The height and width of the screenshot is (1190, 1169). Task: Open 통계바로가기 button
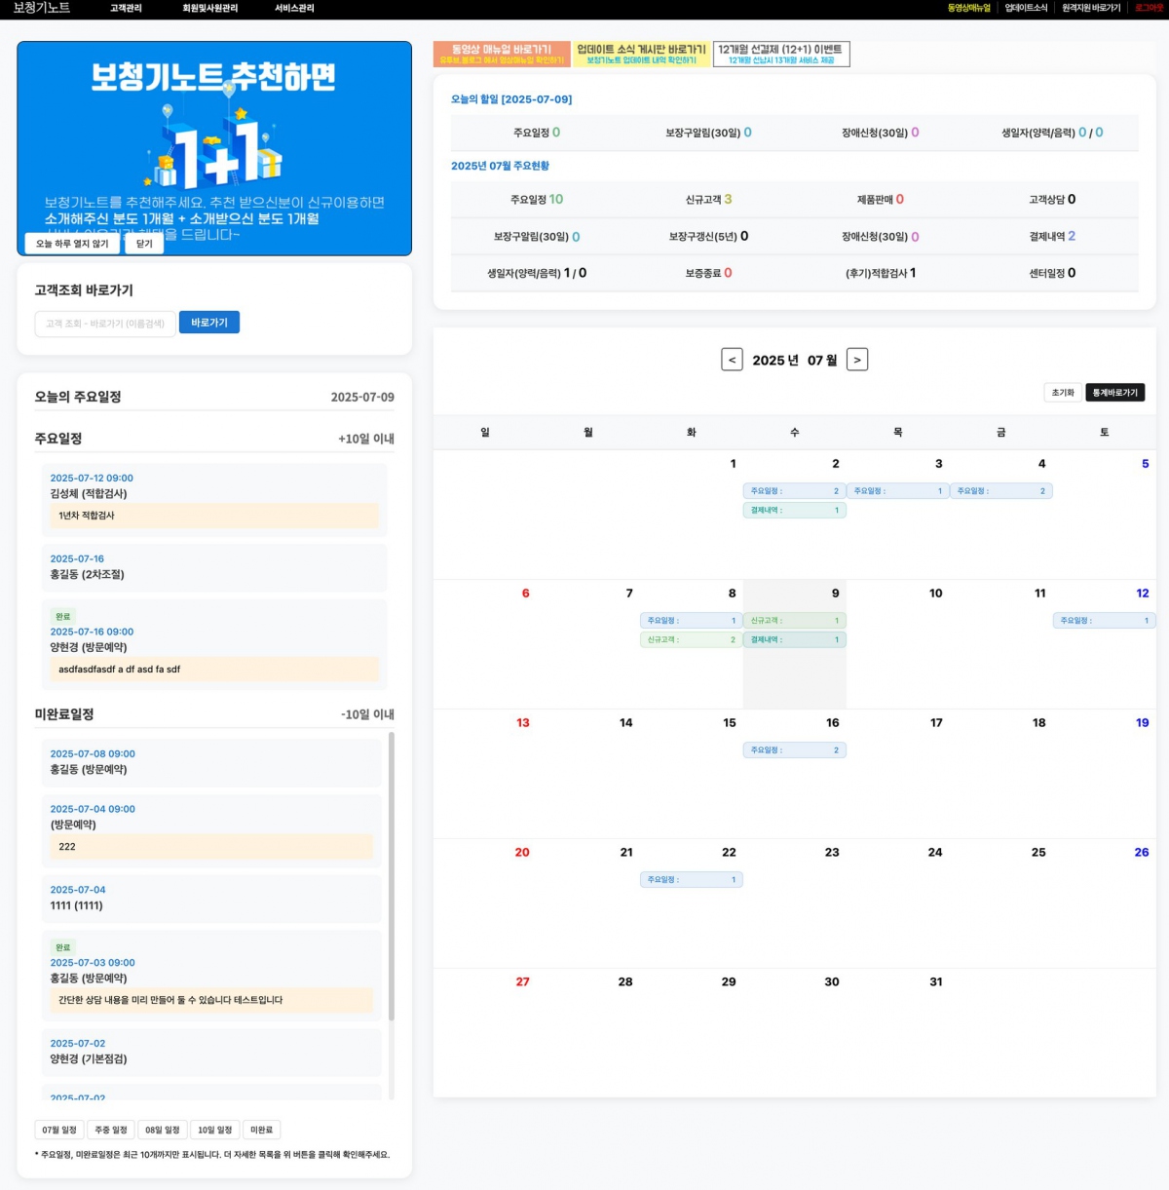(1114, 393)
